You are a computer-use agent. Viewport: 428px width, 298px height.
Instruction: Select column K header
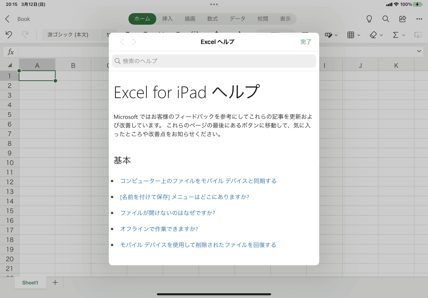(396, 65)
